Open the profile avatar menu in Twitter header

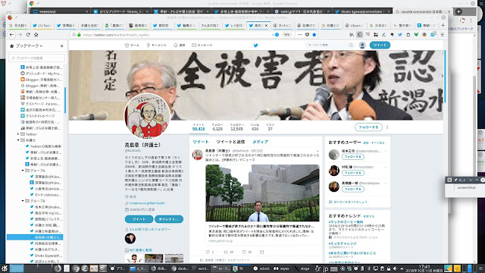pos(362,45)
